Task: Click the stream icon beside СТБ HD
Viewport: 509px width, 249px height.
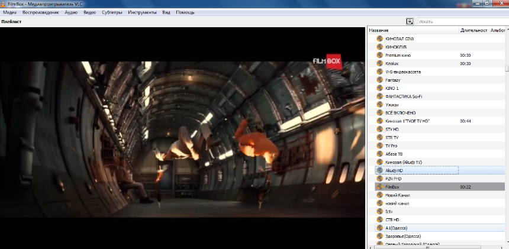Action: (x=379, y=220)
